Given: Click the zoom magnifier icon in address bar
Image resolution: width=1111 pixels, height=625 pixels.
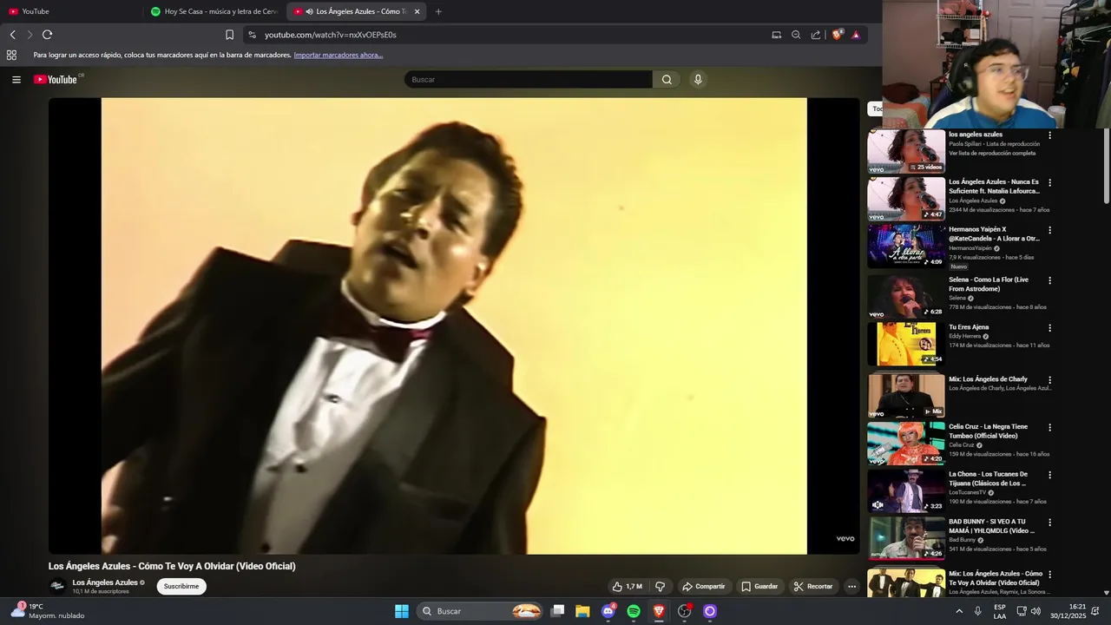Looking at the screenshot, I should click(796, 35).
